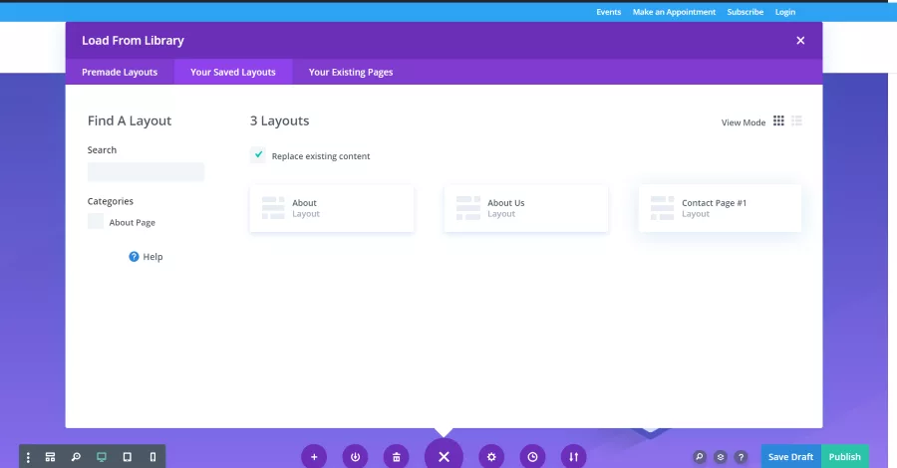Click zoom out magnifier in toolbar

coord(76,457)
